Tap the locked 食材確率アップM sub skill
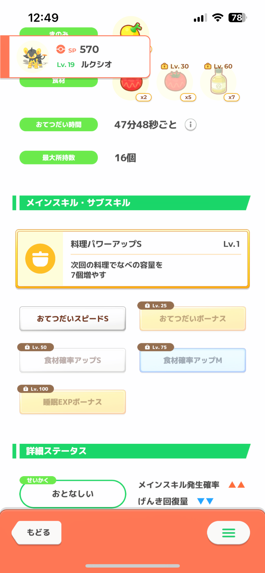The height and width of the screenshot is (573, 265). (x=192, y=360)
